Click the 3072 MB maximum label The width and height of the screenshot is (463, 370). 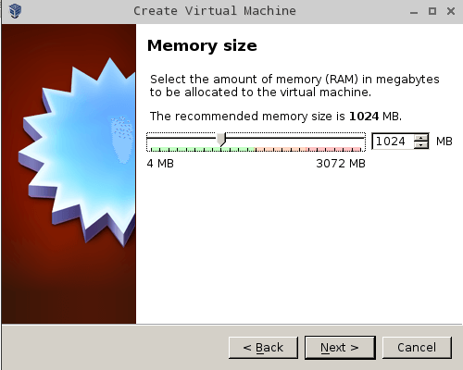341,164
